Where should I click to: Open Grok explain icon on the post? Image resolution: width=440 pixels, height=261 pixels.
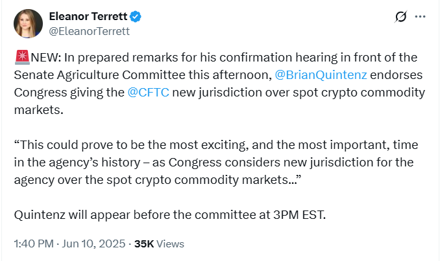pos(400,17)
